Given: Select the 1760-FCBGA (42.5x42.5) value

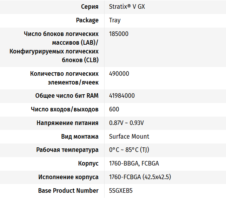Looking at the screenshot, I should pyautogui.click(x=140, y=177).
